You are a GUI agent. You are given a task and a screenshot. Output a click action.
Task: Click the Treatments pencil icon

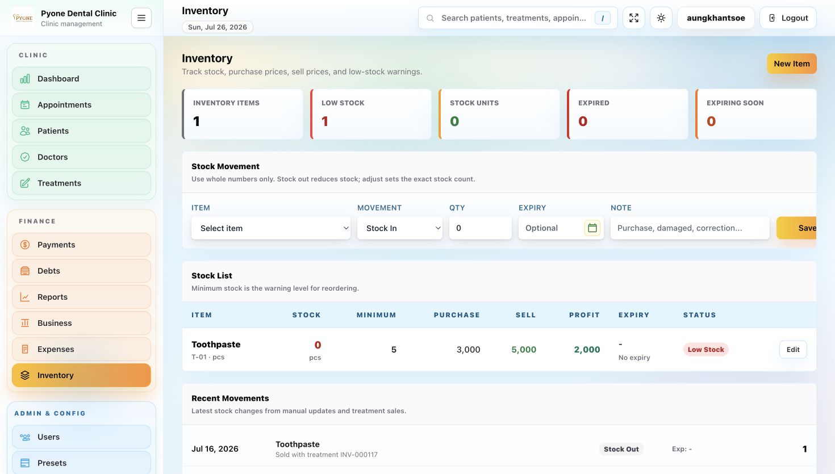click(x=25, y=183)
